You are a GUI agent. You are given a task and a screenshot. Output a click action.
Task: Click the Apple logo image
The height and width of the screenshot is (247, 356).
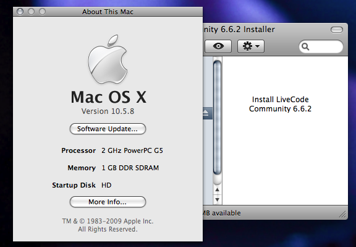[108, 59]
